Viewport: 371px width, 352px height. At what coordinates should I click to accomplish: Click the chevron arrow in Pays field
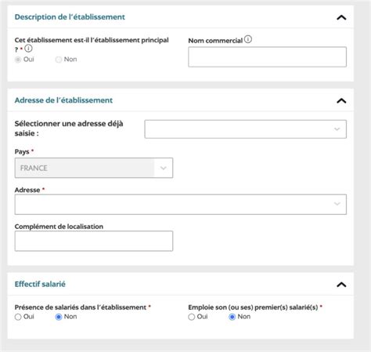click(x=164, y=168)
